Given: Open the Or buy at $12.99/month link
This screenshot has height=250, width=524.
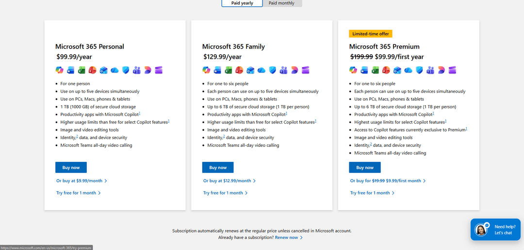Looking at the screenshot, I should tap(229, 181).
